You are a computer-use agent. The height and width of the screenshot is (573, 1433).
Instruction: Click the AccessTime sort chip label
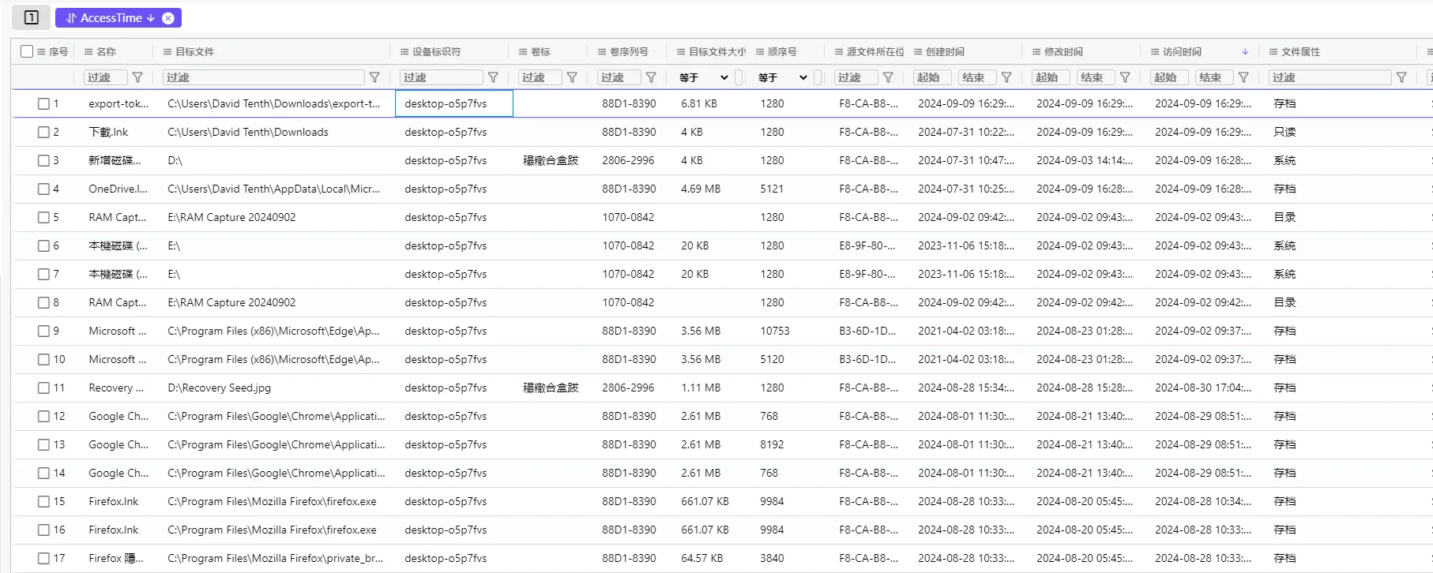pyautogui.click(x=111, y=18)
